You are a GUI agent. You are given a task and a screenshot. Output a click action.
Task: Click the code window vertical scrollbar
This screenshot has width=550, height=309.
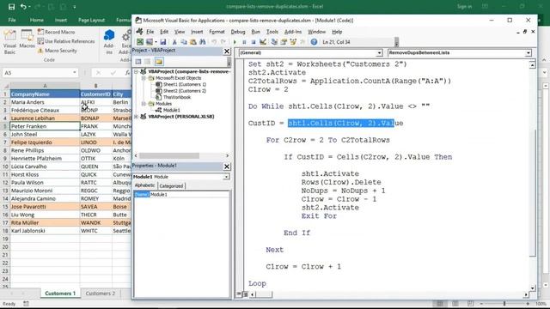point(533,192)
